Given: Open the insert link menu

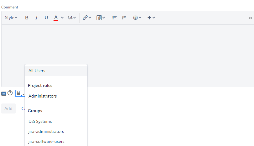Looking at the screenshot, I should [x=87, y=18].
